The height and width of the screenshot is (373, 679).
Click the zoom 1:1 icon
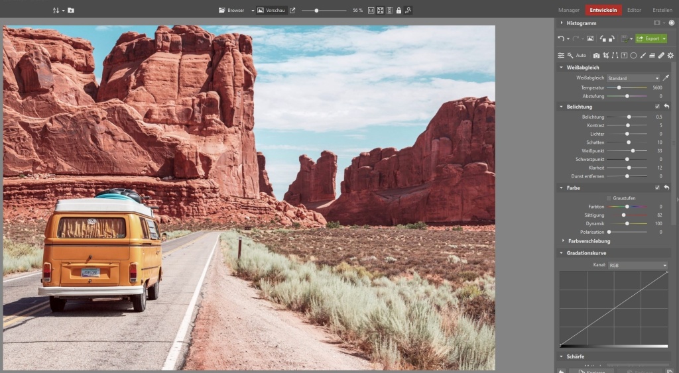click(x=371, y=11)
